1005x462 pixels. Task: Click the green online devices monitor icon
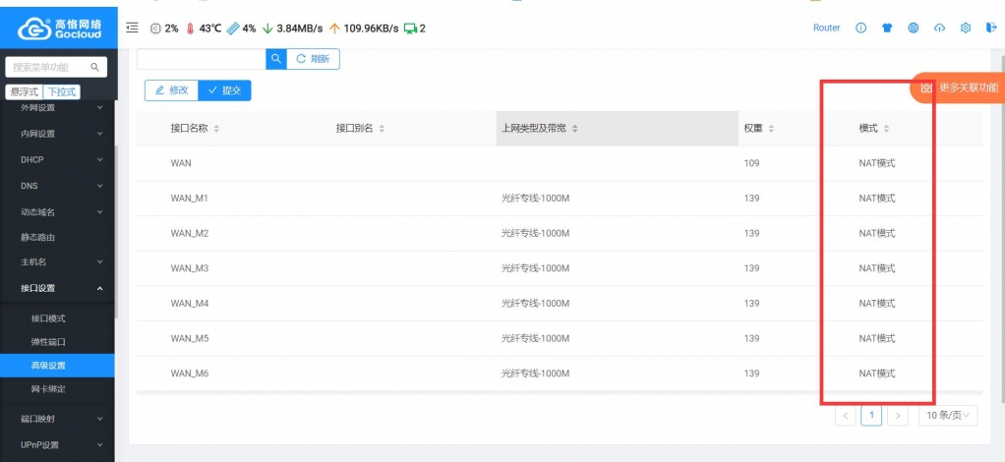point(410,29)
